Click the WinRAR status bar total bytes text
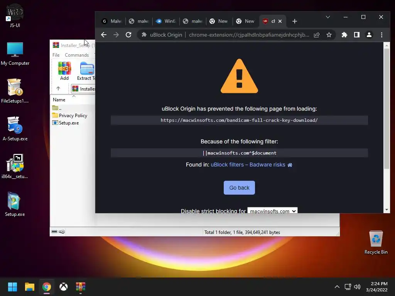Image resolution: width=395 pixels, height=296 pixels. point(242,232)
